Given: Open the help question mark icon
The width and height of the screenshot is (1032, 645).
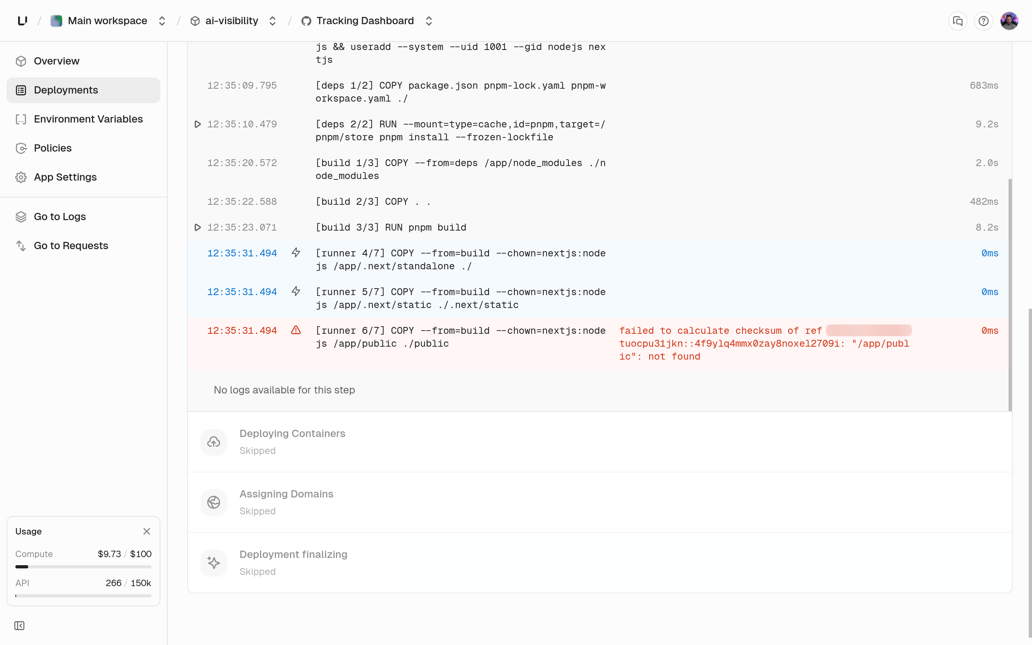Looking at the screenshot, I should click(x=983, y=21).
